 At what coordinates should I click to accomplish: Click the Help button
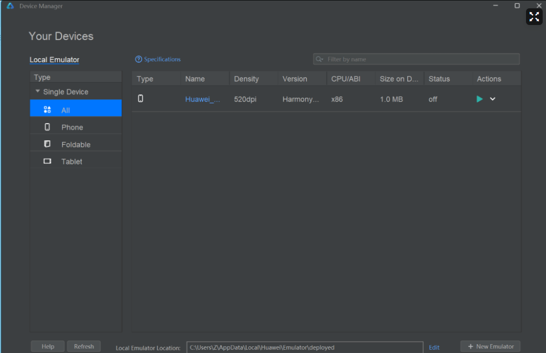[48, 346]
